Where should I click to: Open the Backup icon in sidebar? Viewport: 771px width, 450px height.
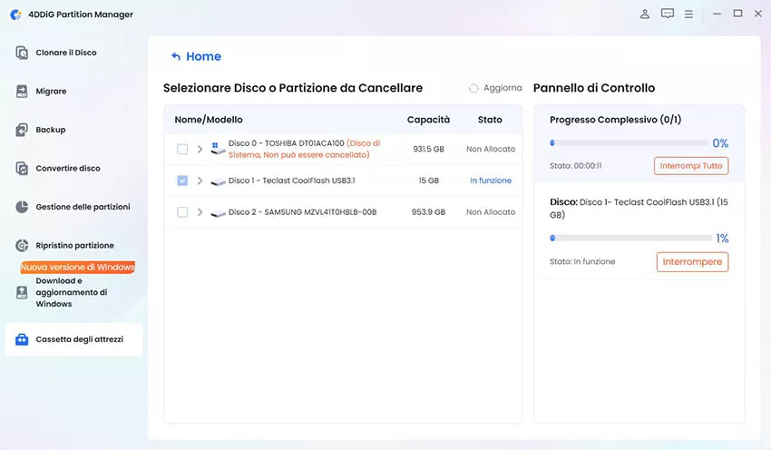[x=23, y=130]
